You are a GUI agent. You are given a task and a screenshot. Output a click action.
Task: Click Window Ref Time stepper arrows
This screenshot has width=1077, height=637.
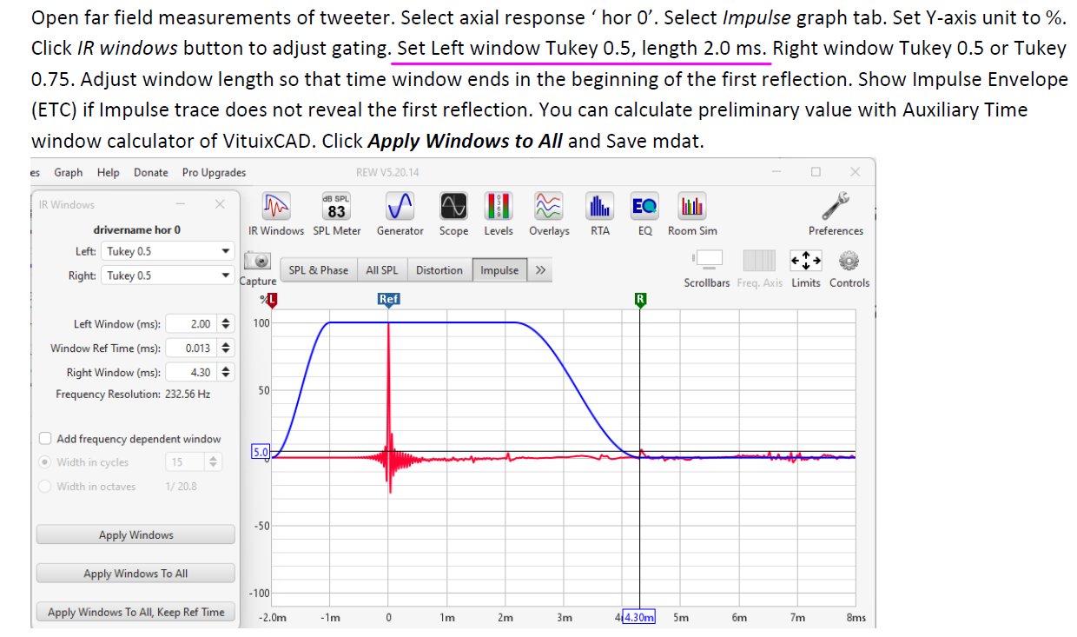pos(226,348)
